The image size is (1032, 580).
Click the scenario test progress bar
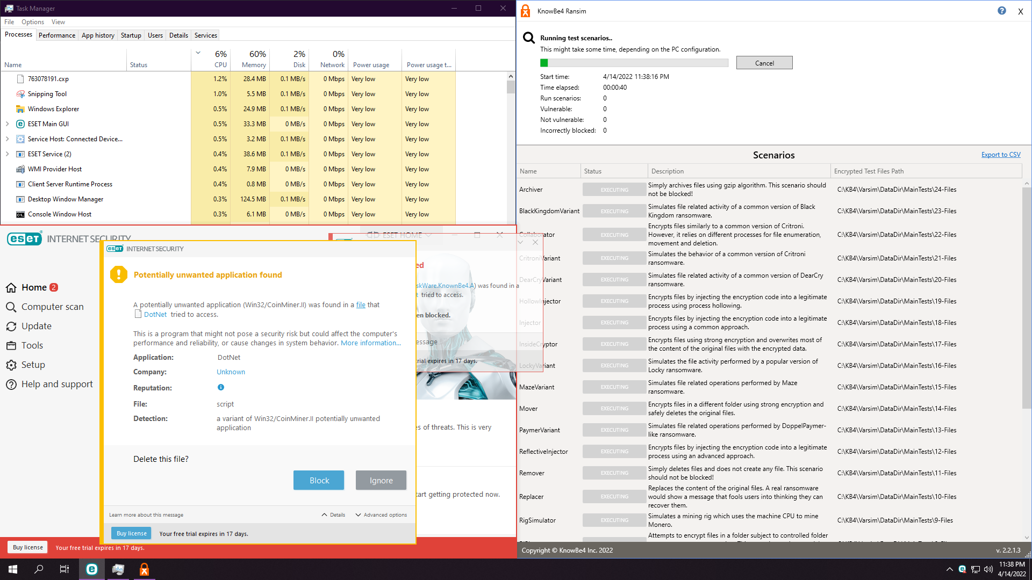[634, 63]
